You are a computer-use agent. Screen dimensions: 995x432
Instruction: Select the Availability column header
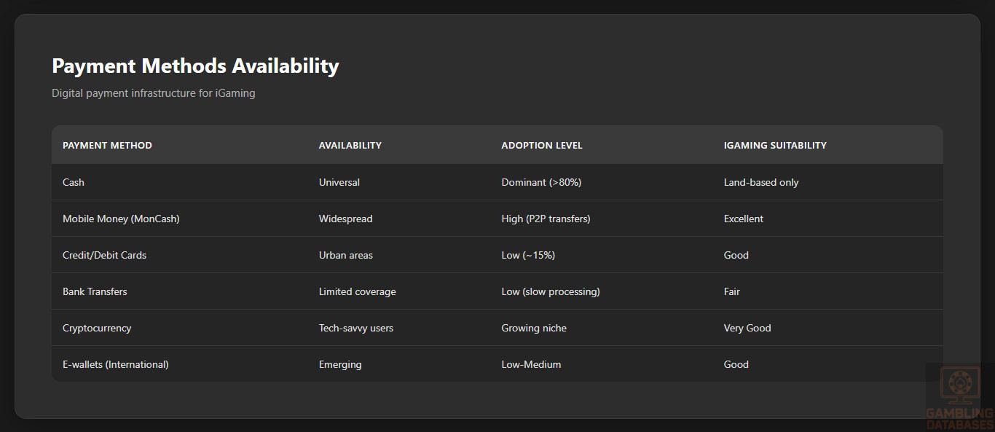coord(350,146)
